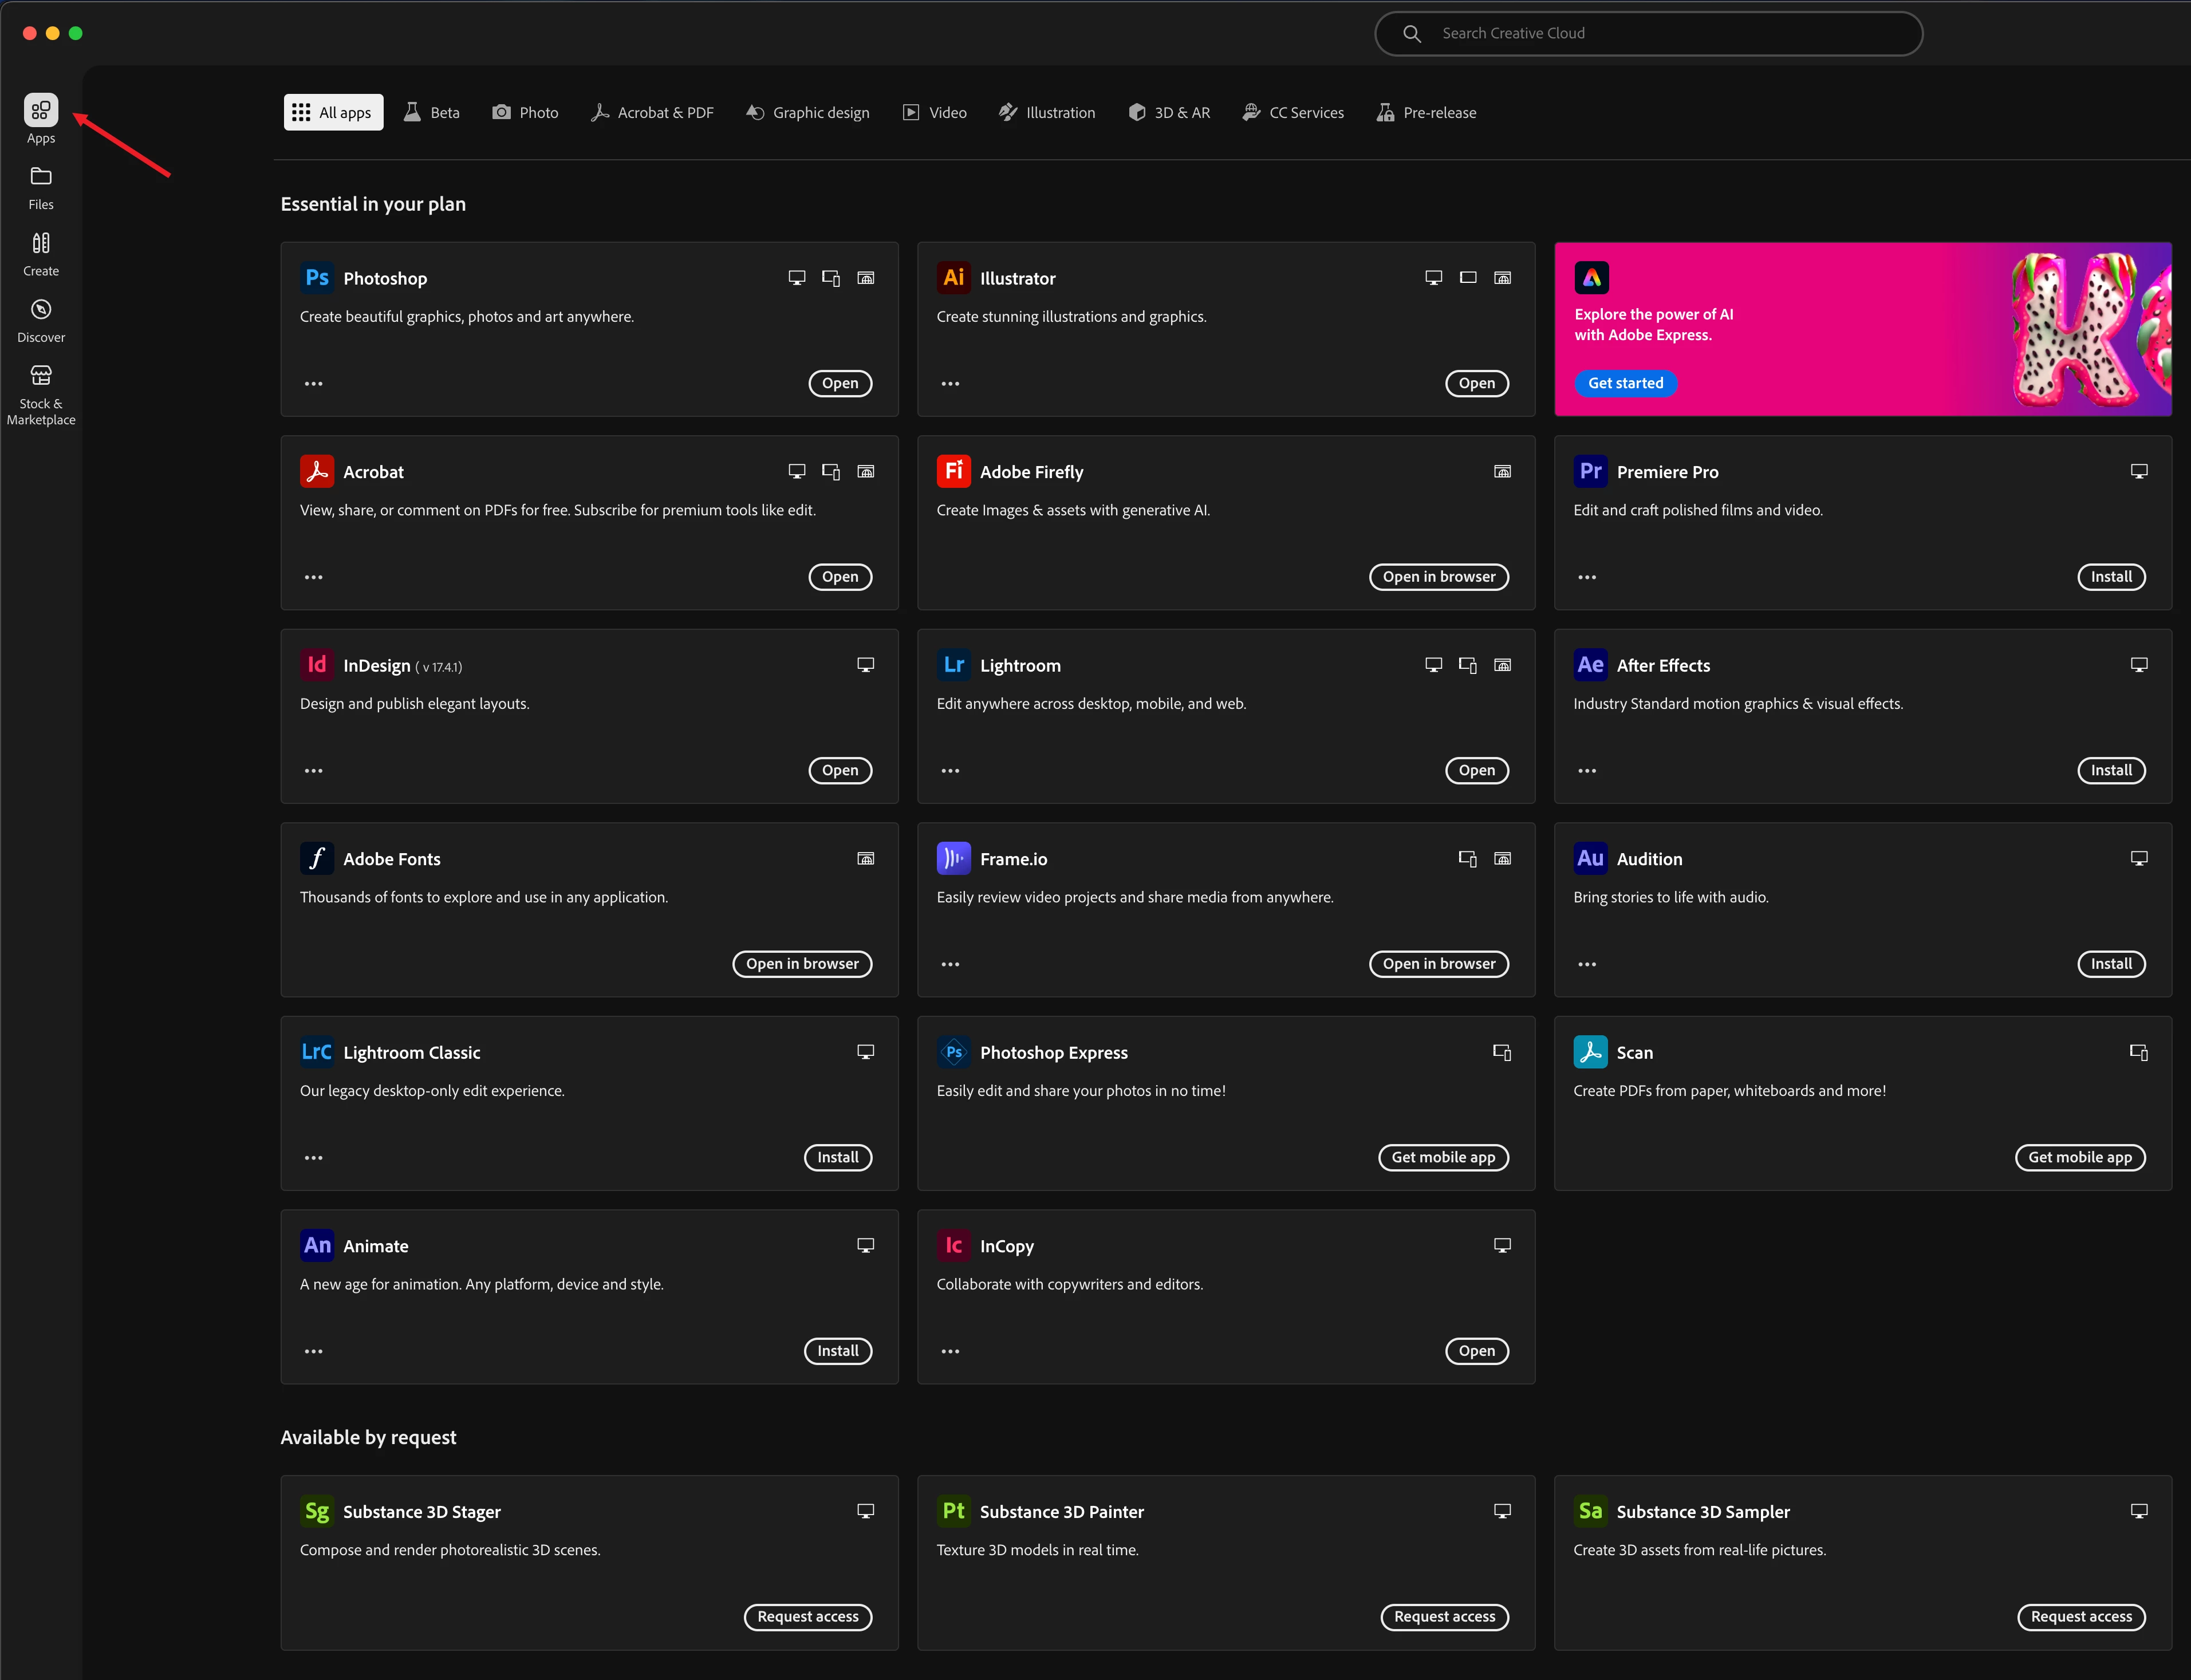This screenshot has height=1680, width=2191.
Task: Install Premiere Pro
Action: pos(2110,577)
